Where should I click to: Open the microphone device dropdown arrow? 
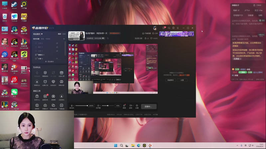pyautogui.click(x=74, y=106)
